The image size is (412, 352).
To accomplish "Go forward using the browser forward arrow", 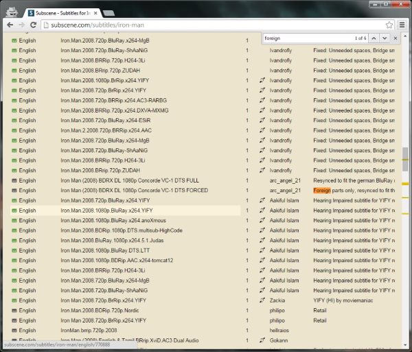I will 21,25.
